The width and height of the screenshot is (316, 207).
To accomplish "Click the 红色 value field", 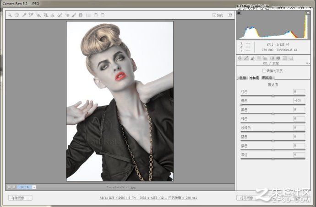I will click(x=299, y=91).
